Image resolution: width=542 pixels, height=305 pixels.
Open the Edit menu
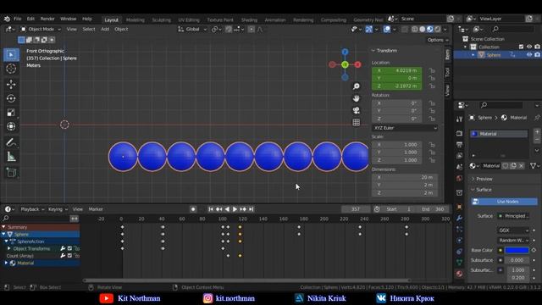(30, 19)
